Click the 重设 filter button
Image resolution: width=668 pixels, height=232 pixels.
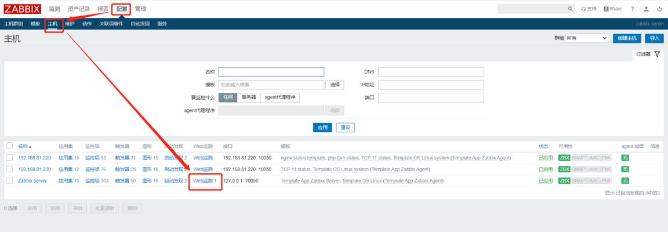click(x=346, y=128)
